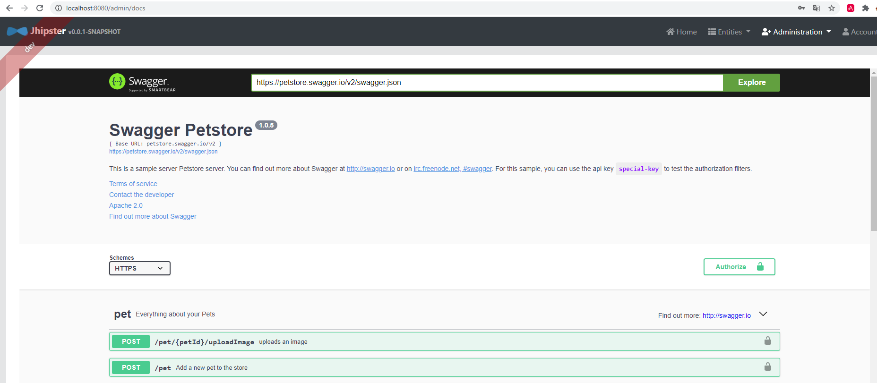Click the pet tag heading
Image resolution: width=877 pixels, height=383 pixels.
tap(122, 314)
